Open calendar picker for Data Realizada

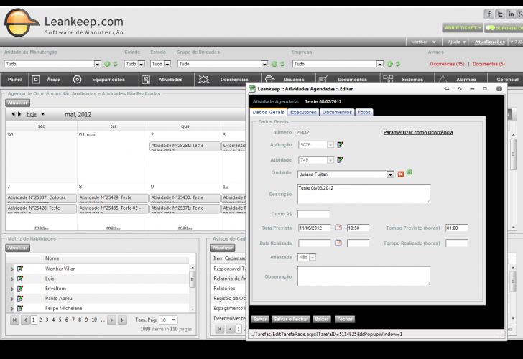tap(338, 243)
